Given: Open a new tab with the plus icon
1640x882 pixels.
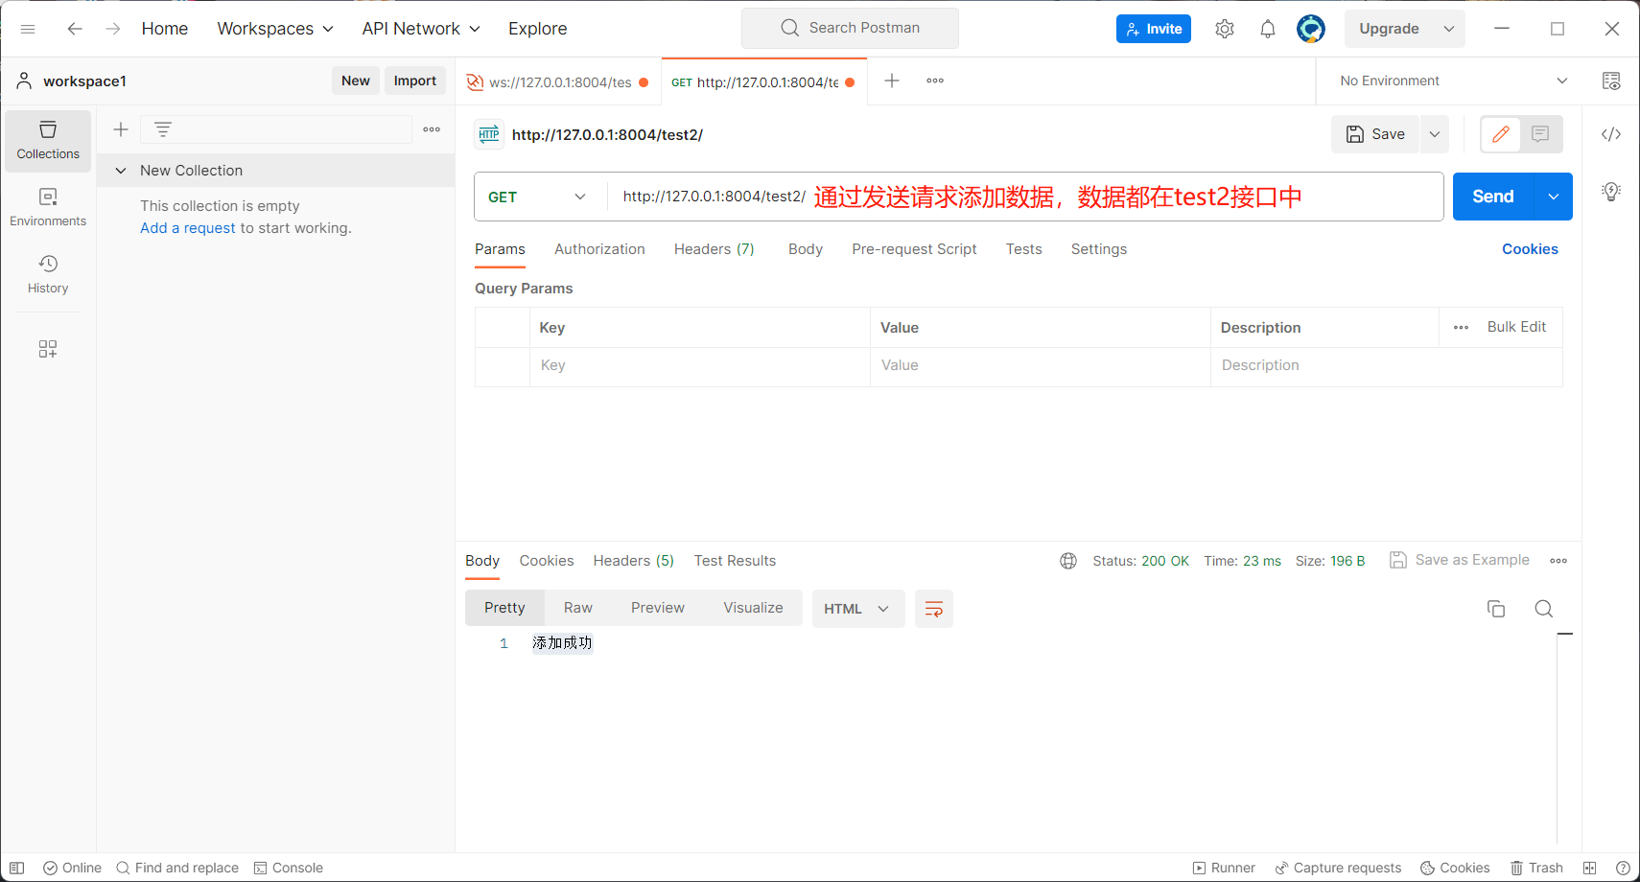Looking at the screenshot, I should click(x=892, y=81).
